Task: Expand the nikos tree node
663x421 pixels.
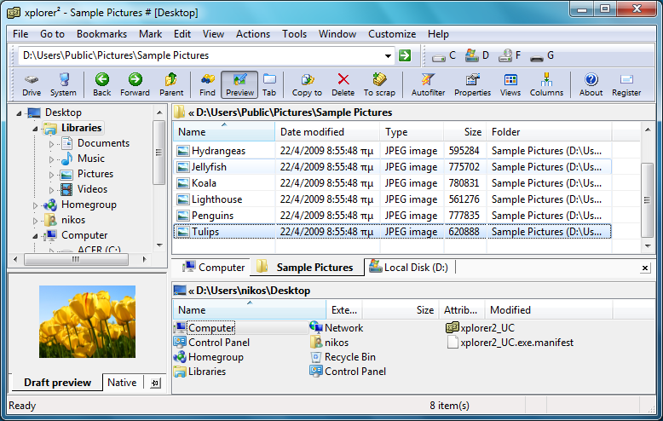Action: click(x=35, y=221)
